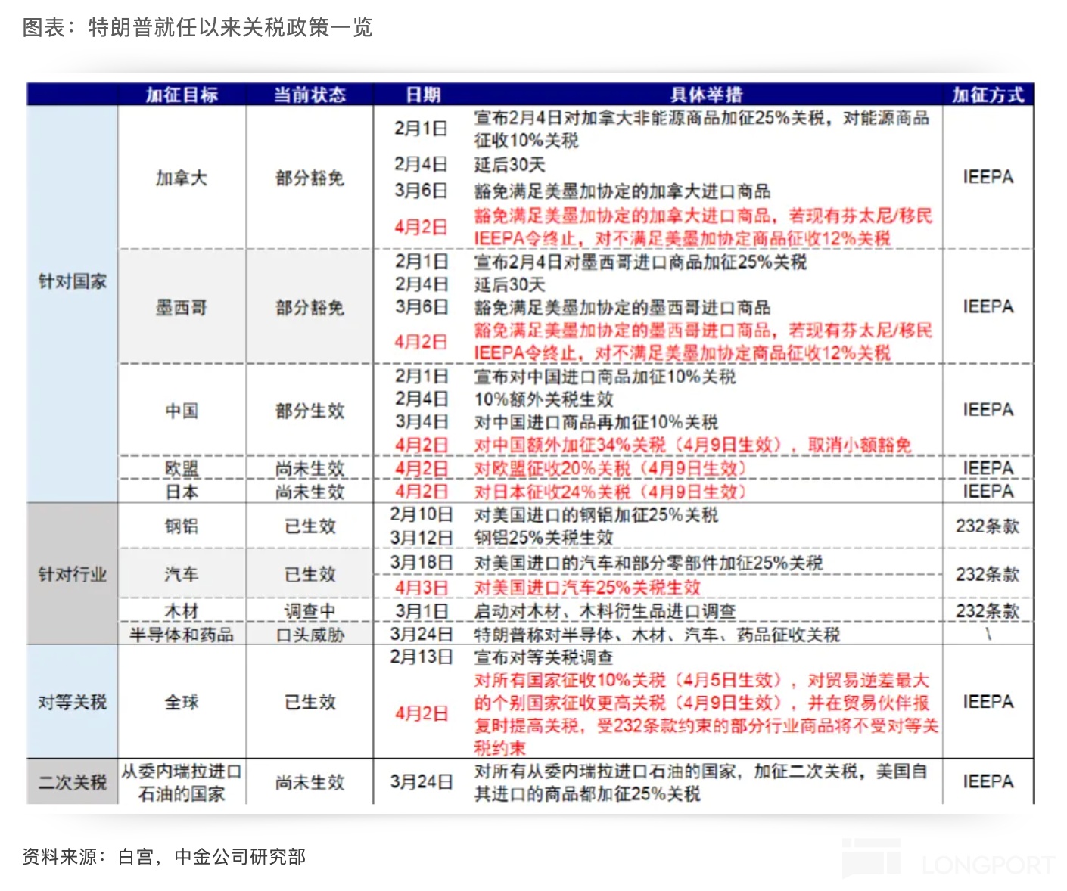Select the 当前状态 column header

(310, 95)
